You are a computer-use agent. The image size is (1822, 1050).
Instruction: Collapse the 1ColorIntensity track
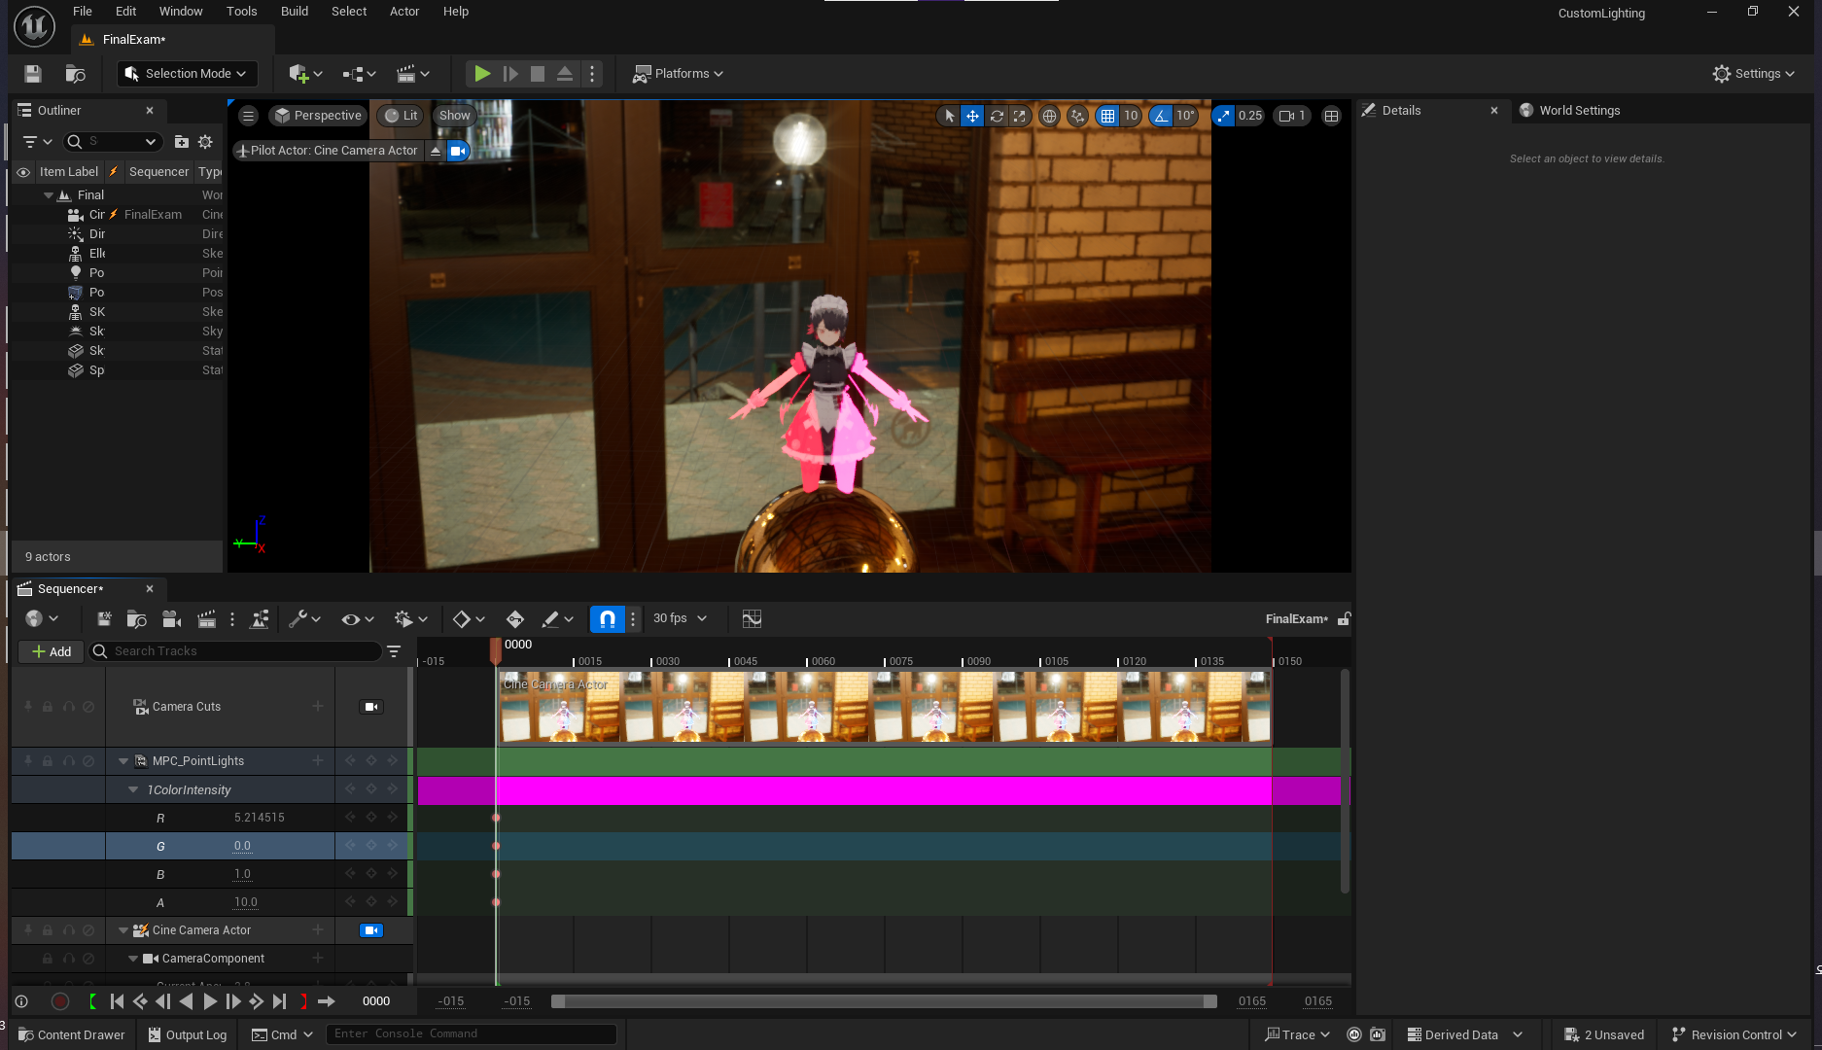tap(133, 790)
